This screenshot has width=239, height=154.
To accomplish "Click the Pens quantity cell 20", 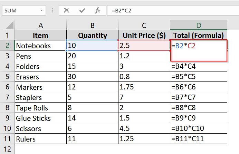I will [x=92, y=56].
